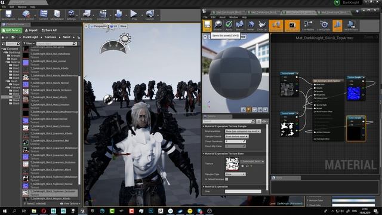Click the Texture thumbnail in Details panel
This screenshot has height=215, width=382.
pos(232,164)
